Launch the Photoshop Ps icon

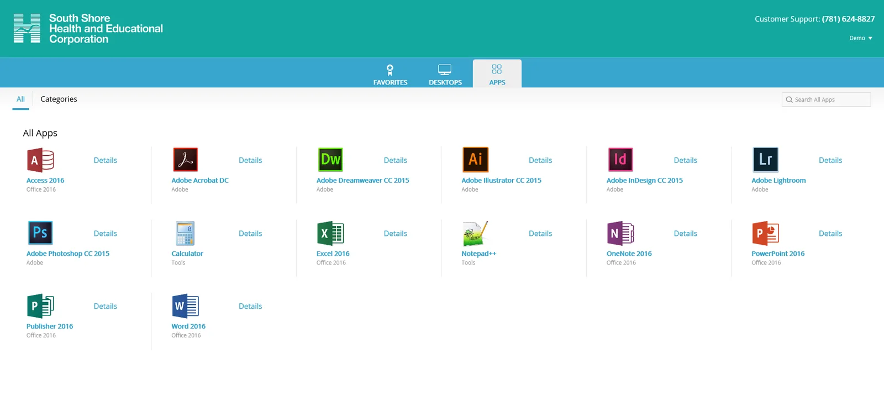point(40,233)
